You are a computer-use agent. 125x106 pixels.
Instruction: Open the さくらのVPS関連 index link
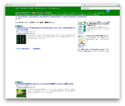(93, 15)
